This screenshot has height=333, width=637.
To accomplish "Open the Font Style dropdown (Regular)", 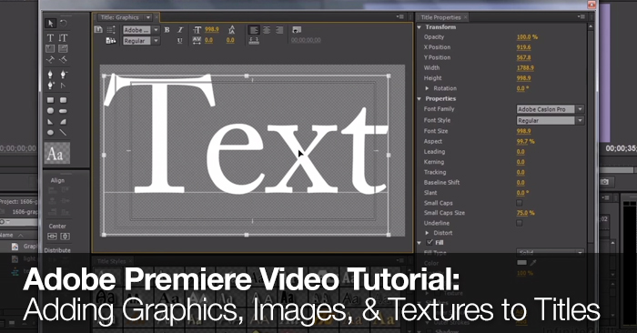I will coord(550,121).
